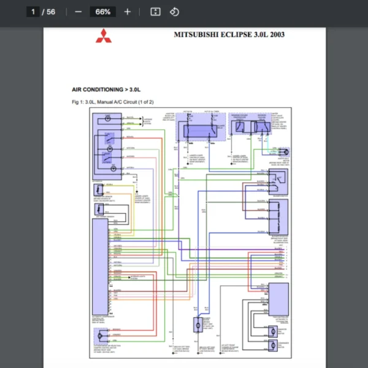The image size is (368, 368).
Task: Click the Fig 1 Manual A/C Circuit caption
Action: point(113,102)
